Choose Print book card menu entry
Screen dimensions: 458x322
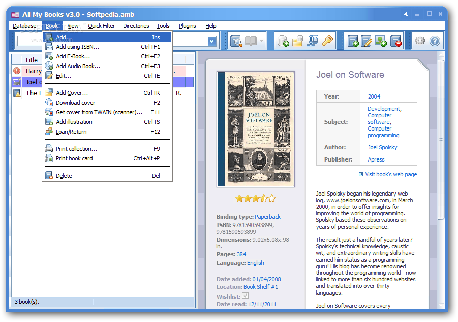pos(107,158)
